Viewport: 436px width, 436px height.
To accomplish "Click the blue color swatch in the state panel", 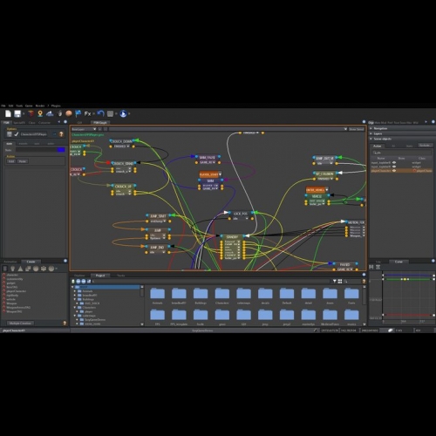I will tap(61, 150).
